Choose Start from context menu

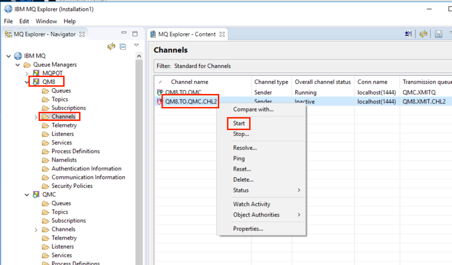[x=239, y=123]
